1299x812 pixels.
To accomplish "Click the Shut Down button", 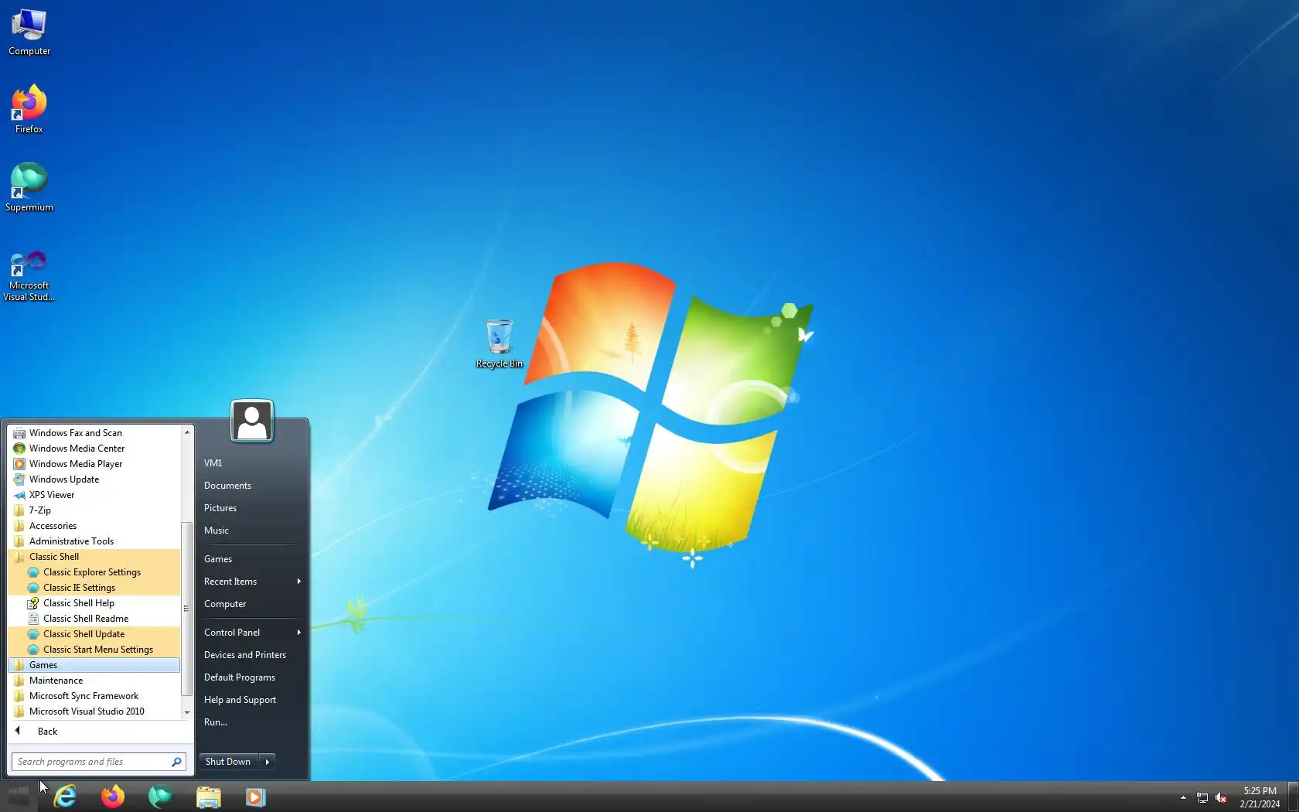I will [228, 762].
